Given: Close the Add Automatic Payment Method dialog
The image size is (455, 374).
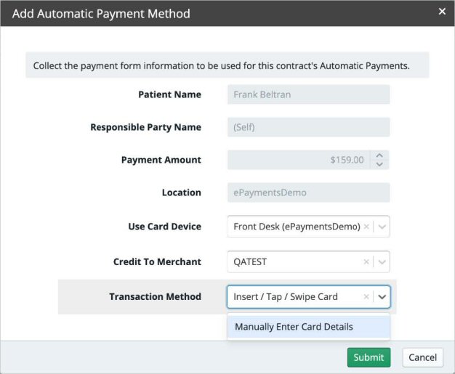Looking at the screenshot, I should pyautogui.click(x=442, y=12).
